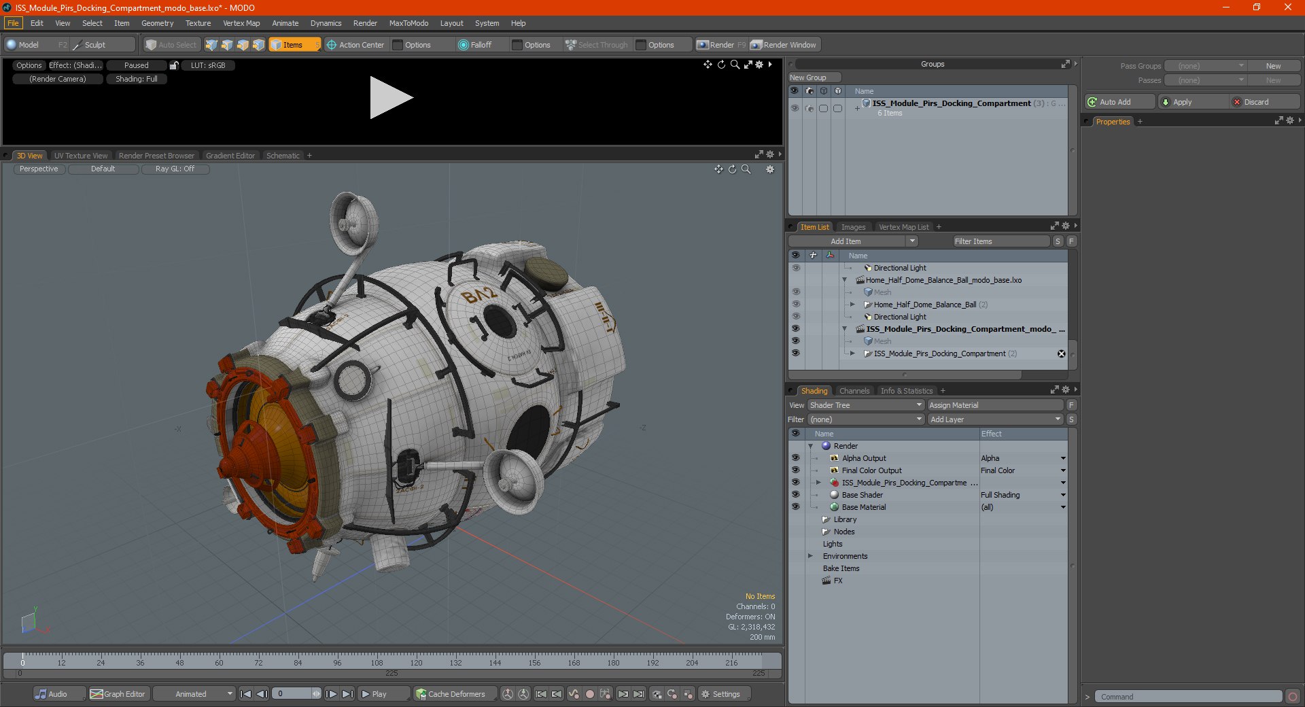Click Apply button
Image resolution: width=1305 pixels, height=707 pixels.
coord(1194,102)
